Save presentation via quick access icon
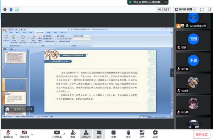Image resolution: width=213 pixels, height=139 pixels. (10, 29)
